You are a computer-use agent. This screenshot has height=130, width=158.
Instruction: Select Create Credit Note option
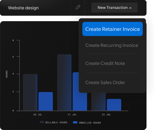click(x=105, y=63)
